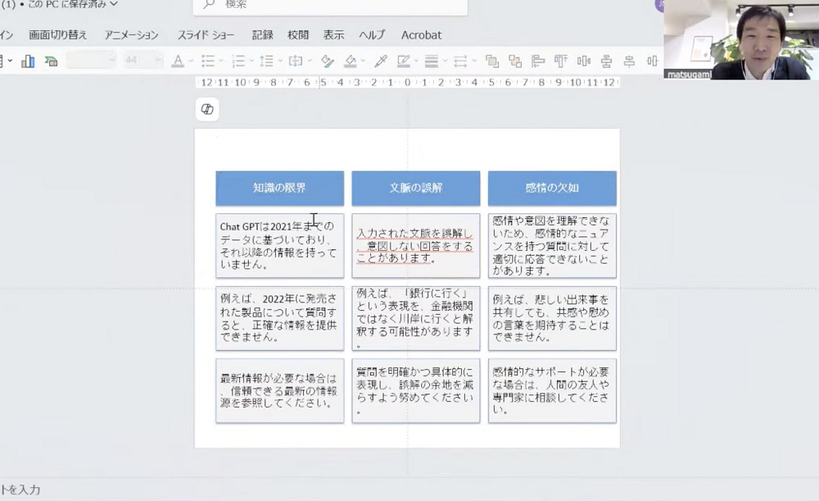Screen dimensions: 819x501
Task: Click the 検索 search box
Action: pos(330,5)
